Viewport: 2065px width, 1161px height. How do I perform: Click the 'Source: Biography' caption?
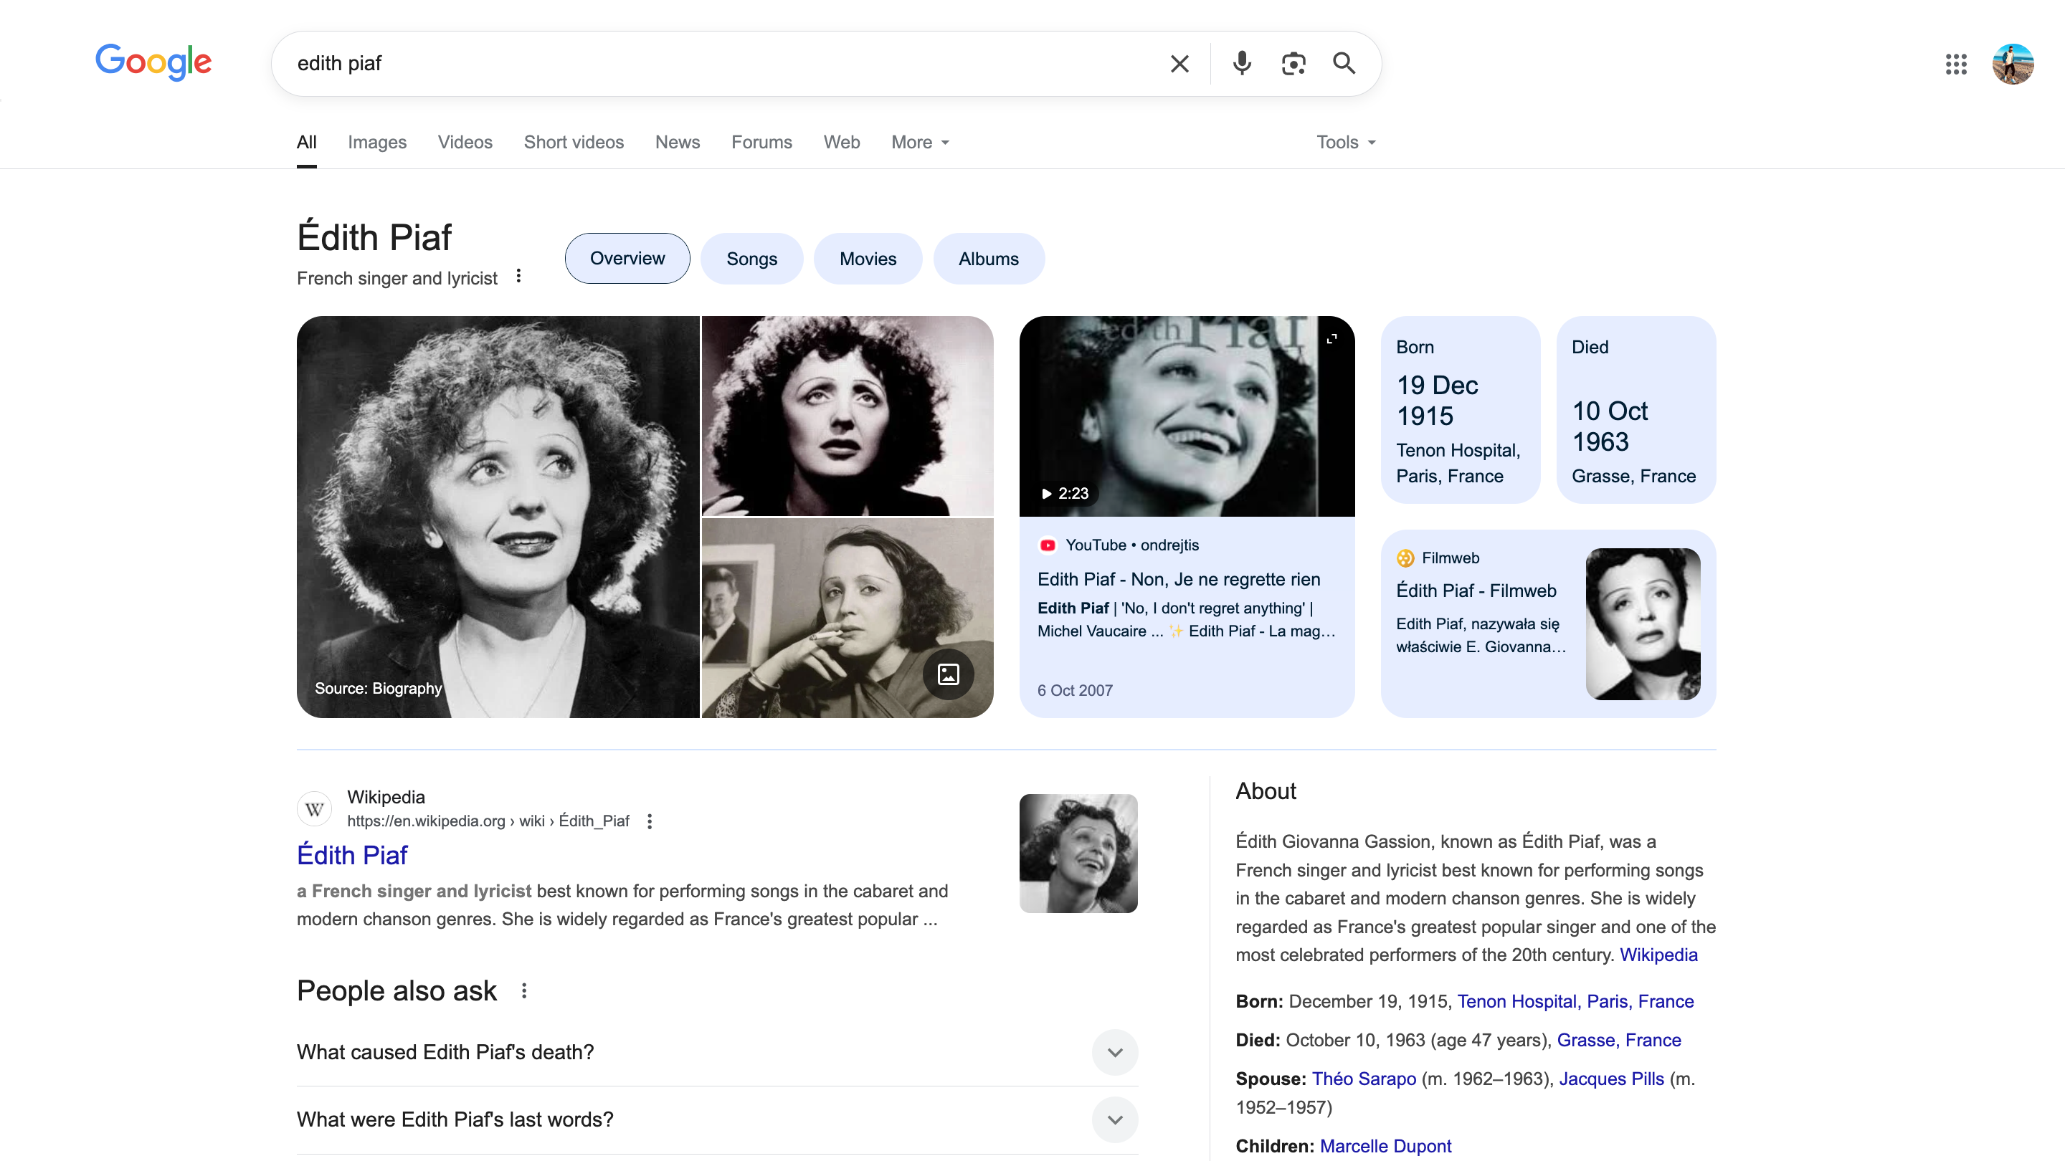coord(379,688)
